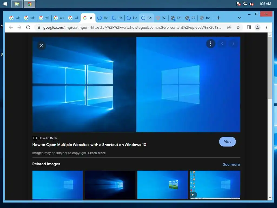Viewport: 277px width, 208px height.
Task: Go back to the previous page
Action: pyautogui.click(x=11, y=27)
